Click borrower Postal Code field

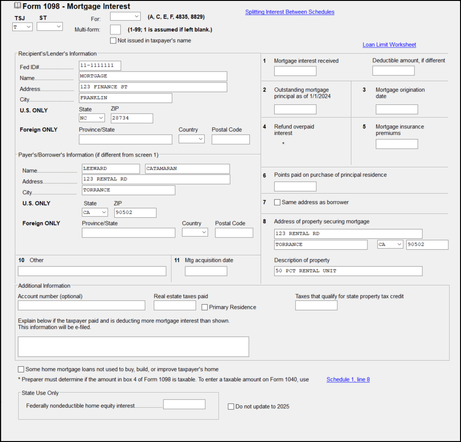(234, 233)
